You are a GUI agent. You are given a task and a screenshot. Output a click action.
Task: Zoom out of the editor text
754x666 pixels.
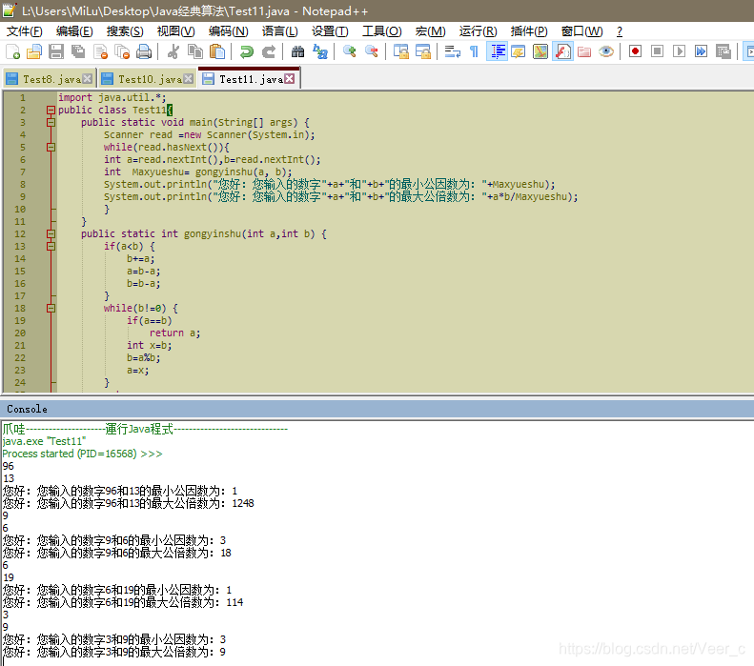(x=371, y=51)
